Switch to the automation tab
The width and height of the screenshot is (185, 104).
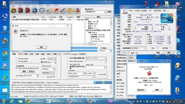[67, 54]
